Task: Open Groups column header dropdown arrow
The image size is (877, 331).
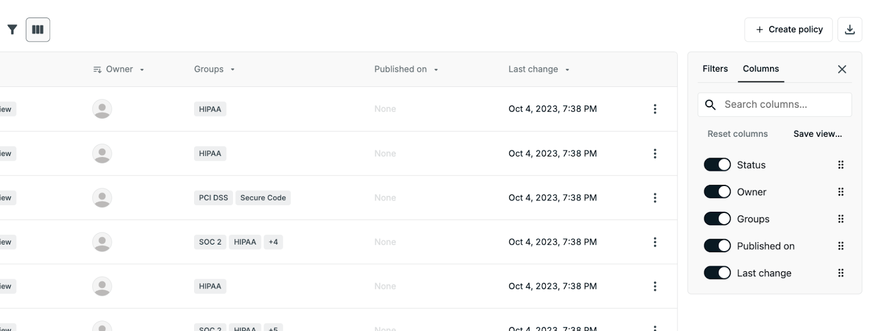Action: click(x=232, y=69)
